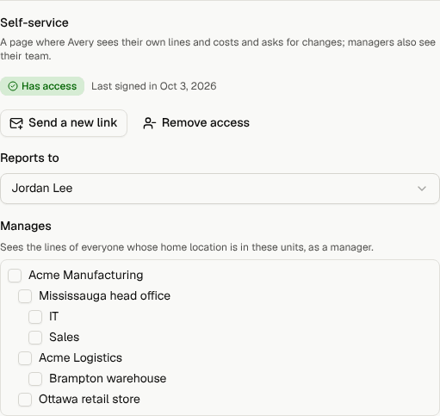Click the Has access status badge
This screenshot has width=440, height=416.
click(x=42, y=86)
